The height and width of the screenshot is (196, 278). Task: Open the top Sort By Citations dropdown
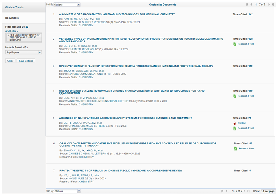pyautogui.click(x=67, y=5)
